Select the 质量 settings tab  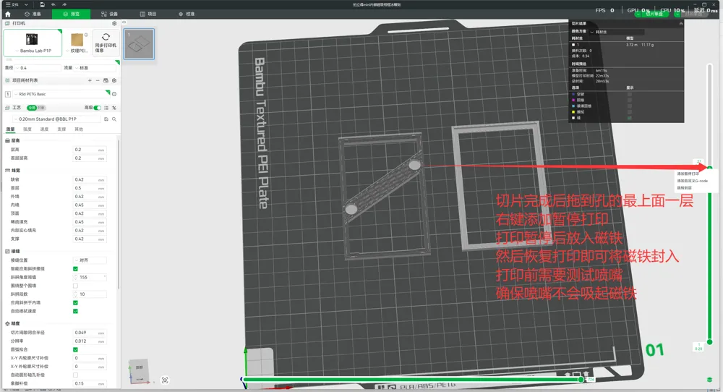click(11, 129)
